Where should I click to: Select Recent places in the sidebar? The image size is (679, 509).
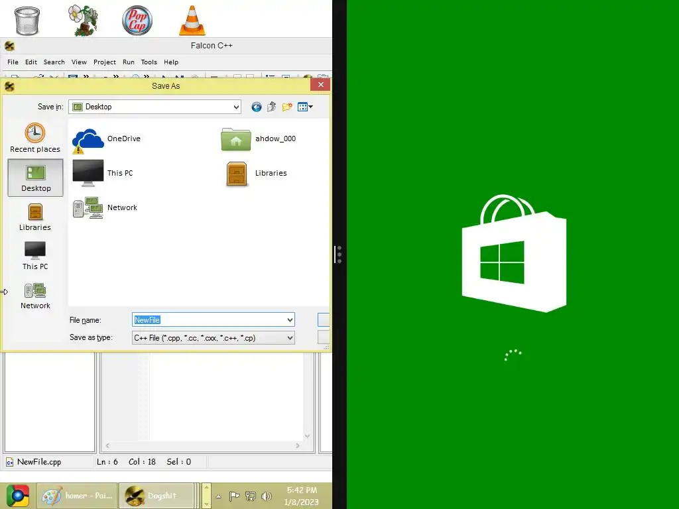click(35, 138)
